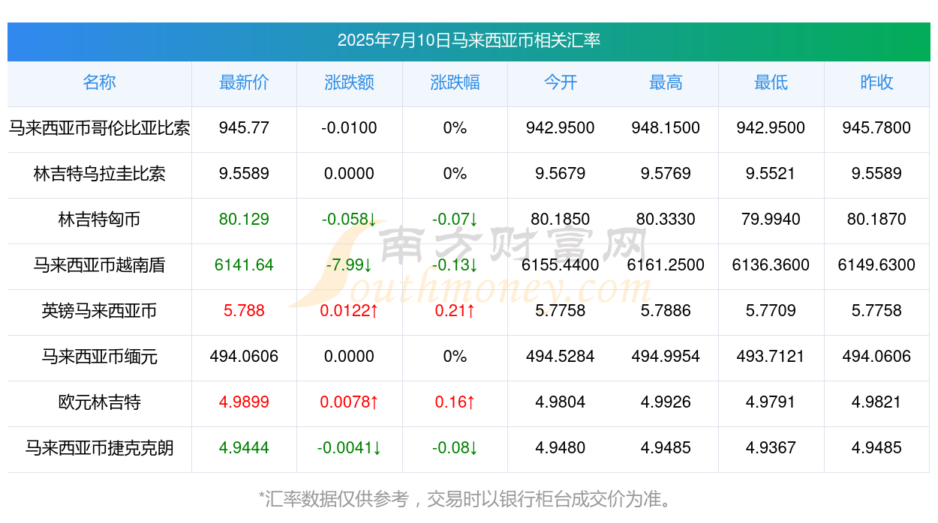Click the low value 6136.3600
Screen dimensions: 938x523
click(771, 265)
